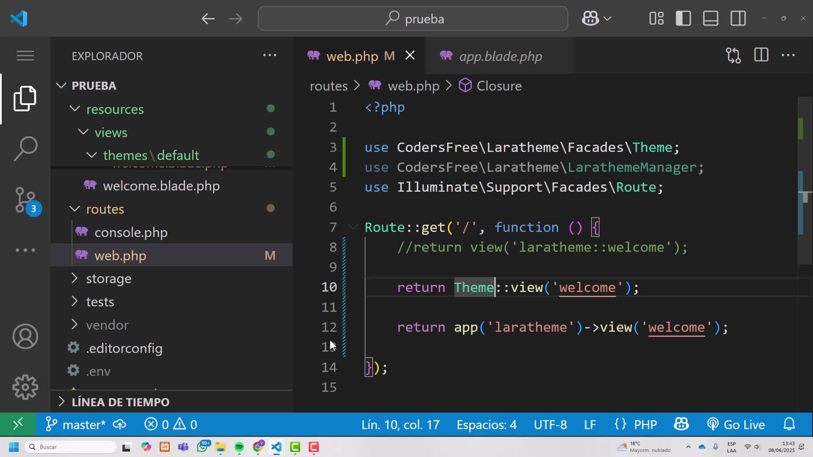Click Lín. 10, col. 17 position indicator
The width and height of the screenshot is (813, 457).
(400, 424)
